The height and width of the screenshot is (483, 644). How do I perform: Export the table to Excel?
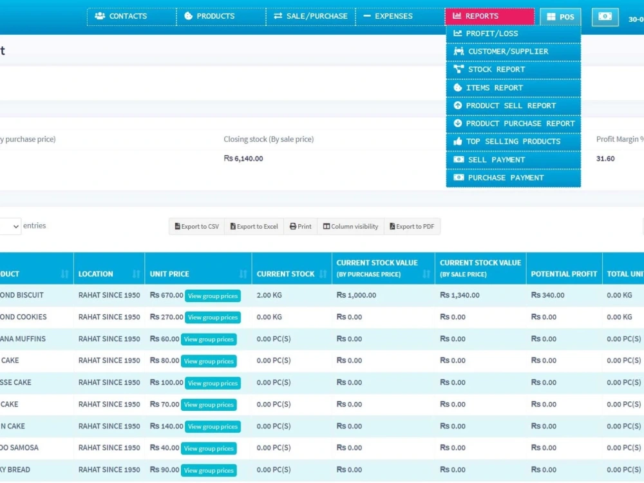click(x=254, y=226)
